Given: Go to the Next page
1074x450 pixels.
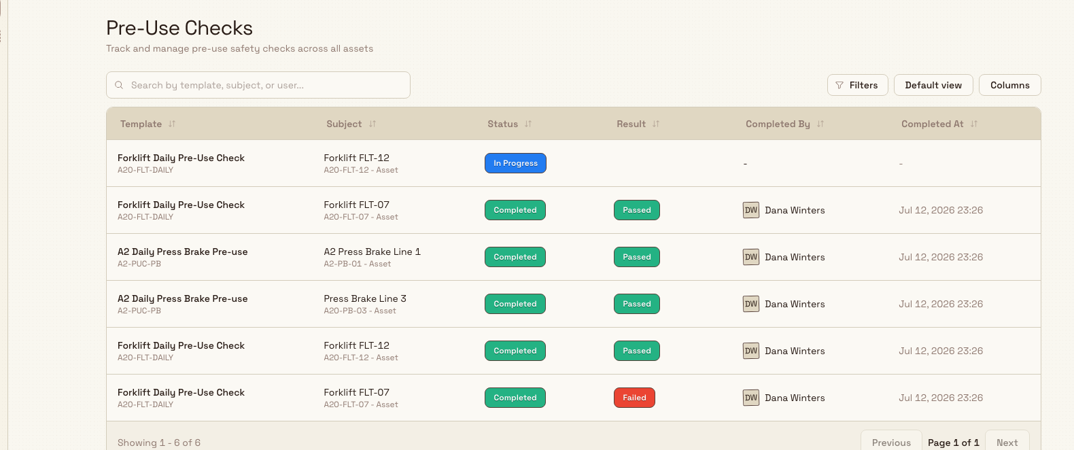Looking at the screenshot, I should (1007, 442).
